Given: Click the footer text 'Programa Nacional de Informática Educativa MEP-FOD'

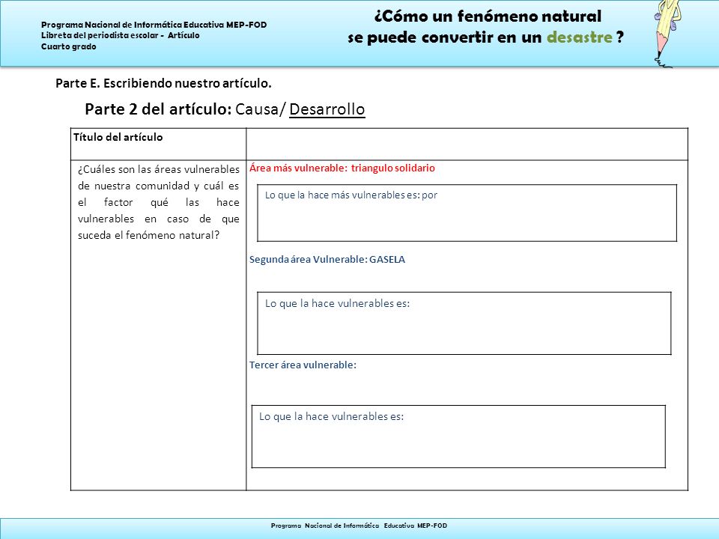Looking at the screenshot, I should tap(359, 526).
